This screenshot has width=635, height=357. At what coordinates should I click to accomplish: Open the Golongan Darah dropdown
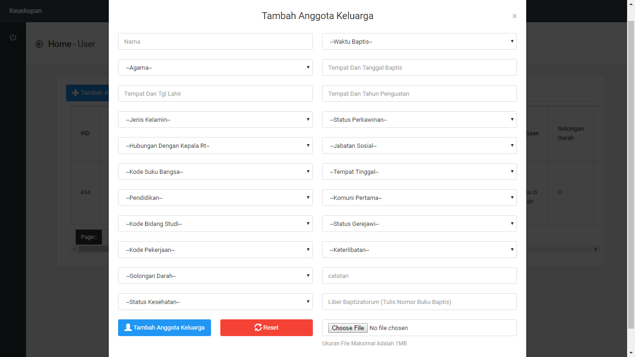point(215,276)
